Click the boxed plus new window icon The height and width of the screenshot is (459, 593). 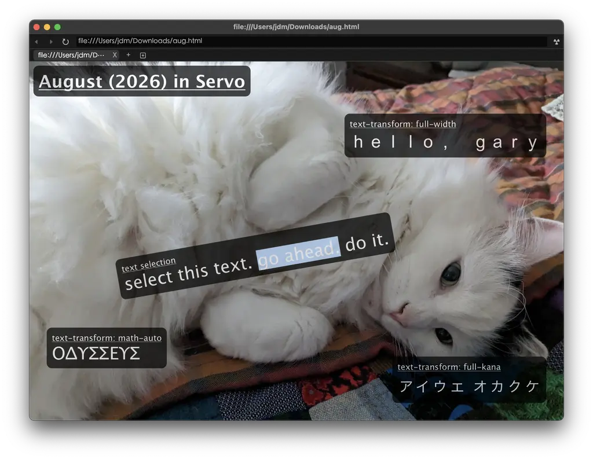pyautogui.click(x=143, y=55)
